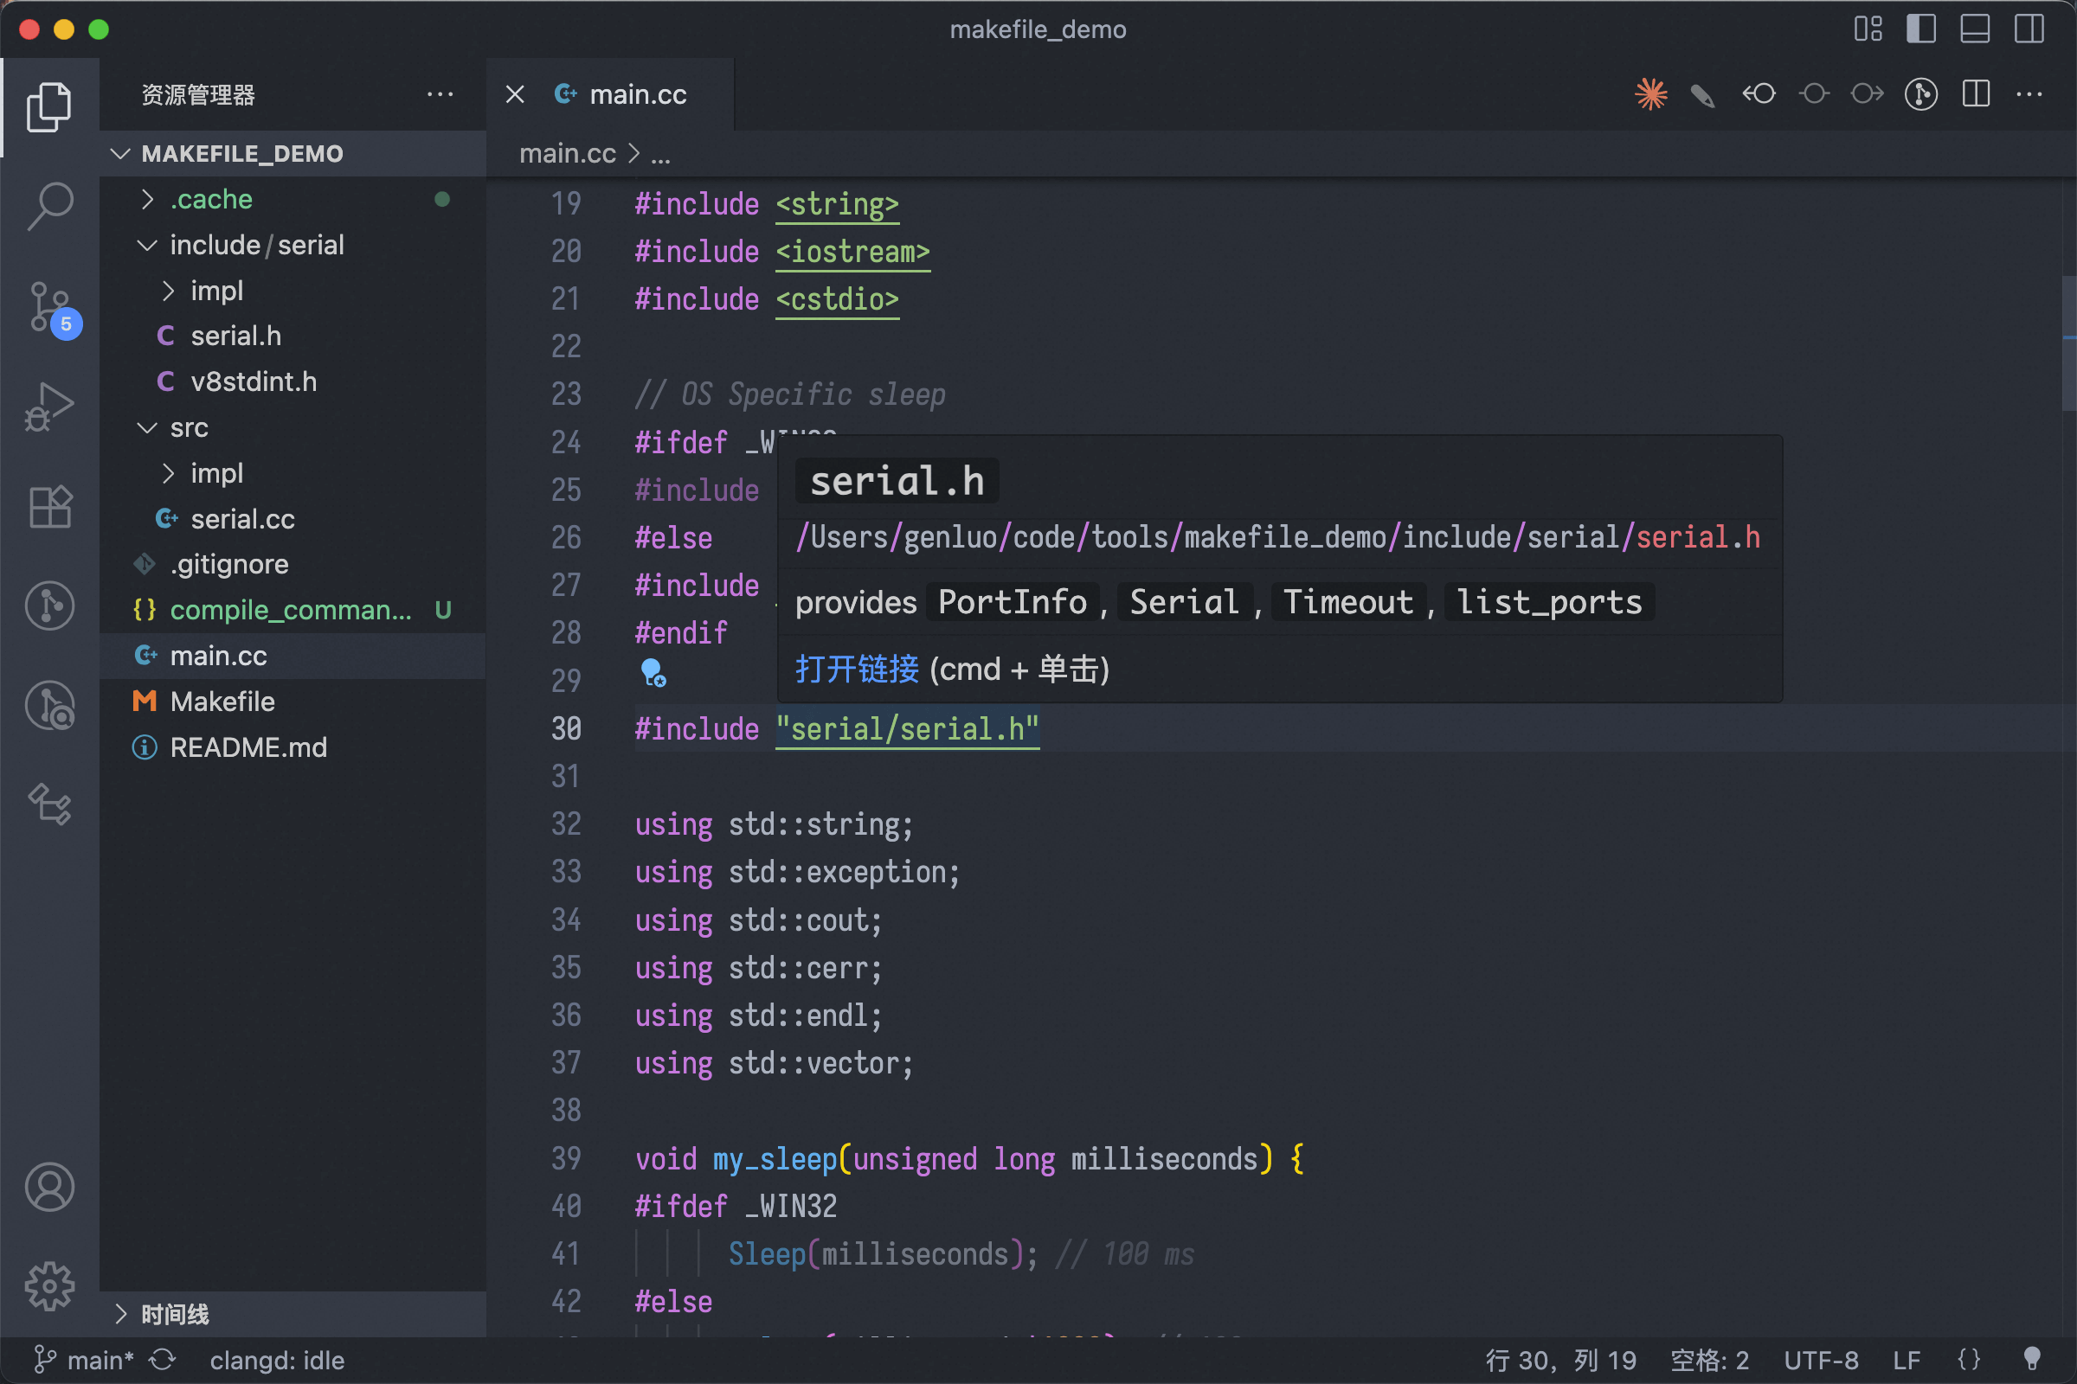Viewport: 2077px width, 1384px height.
Task: Follow the "serial/serial.h" include link
Action: tap(907, 729)
